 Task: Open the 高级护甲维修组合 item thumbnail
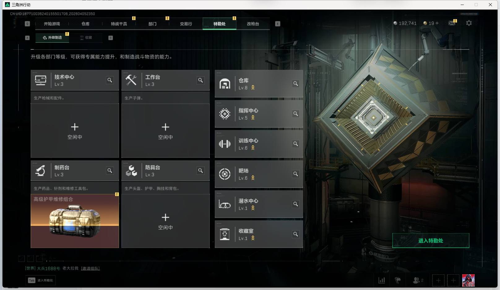(x=75, y=221)
